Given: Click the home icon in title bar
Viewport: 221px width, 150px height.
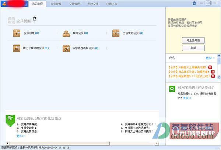Looking at the screenshot, I should (194, 3).
